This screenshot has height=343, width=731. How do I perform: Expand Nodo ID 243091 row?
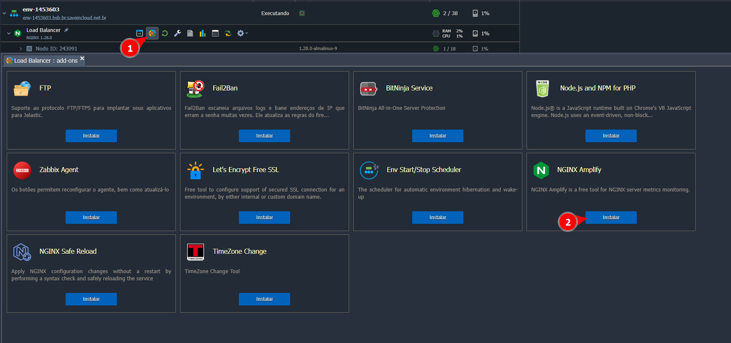click(21, 49)
